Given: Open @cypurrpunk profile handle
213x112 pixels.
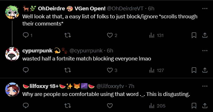Looking at the screenshot, I should click(x=86, y=51).
